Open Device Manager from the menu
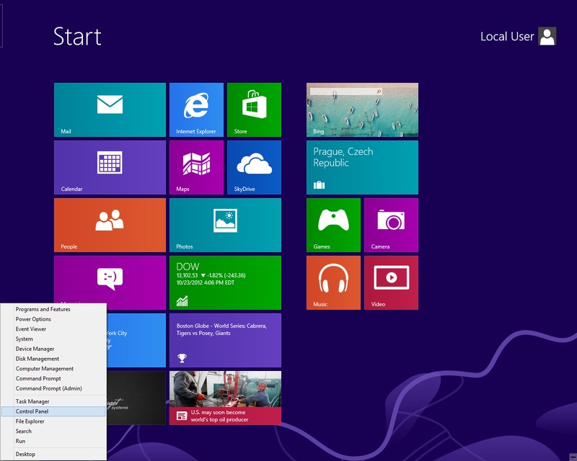Viewport: 577px width, 461px height. click(x=35, y=349)
